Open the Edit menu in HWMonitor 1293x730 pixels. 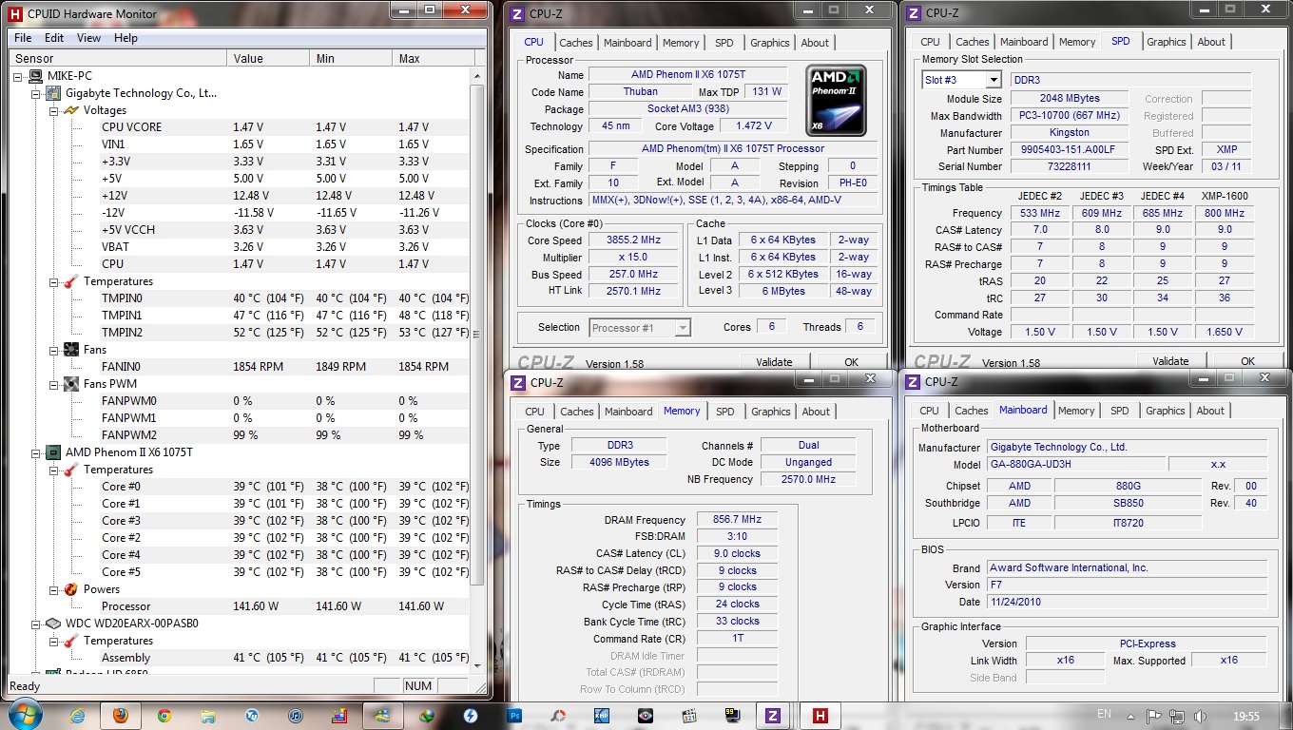(x=54, y=38)
